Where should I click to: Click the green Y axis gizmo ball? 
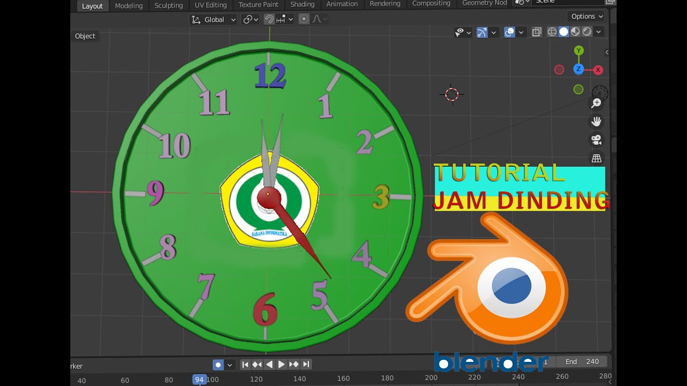579,50
